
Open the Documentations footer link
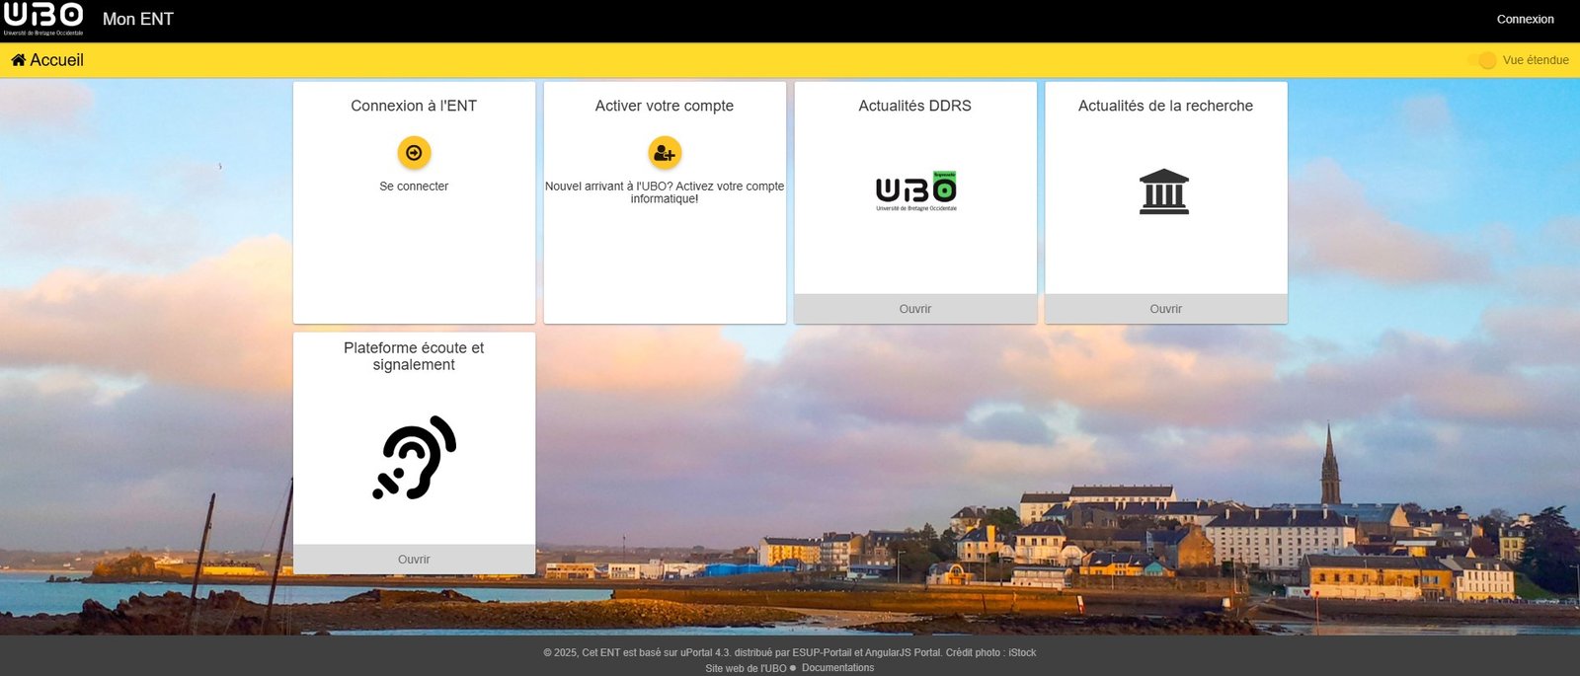[x=837, y=668]
